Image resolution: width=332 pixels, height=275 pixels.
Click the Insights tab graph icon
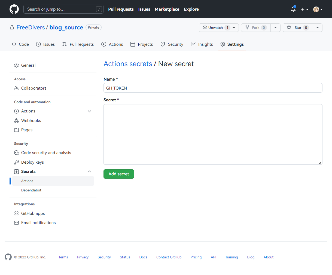coord(193,44)
